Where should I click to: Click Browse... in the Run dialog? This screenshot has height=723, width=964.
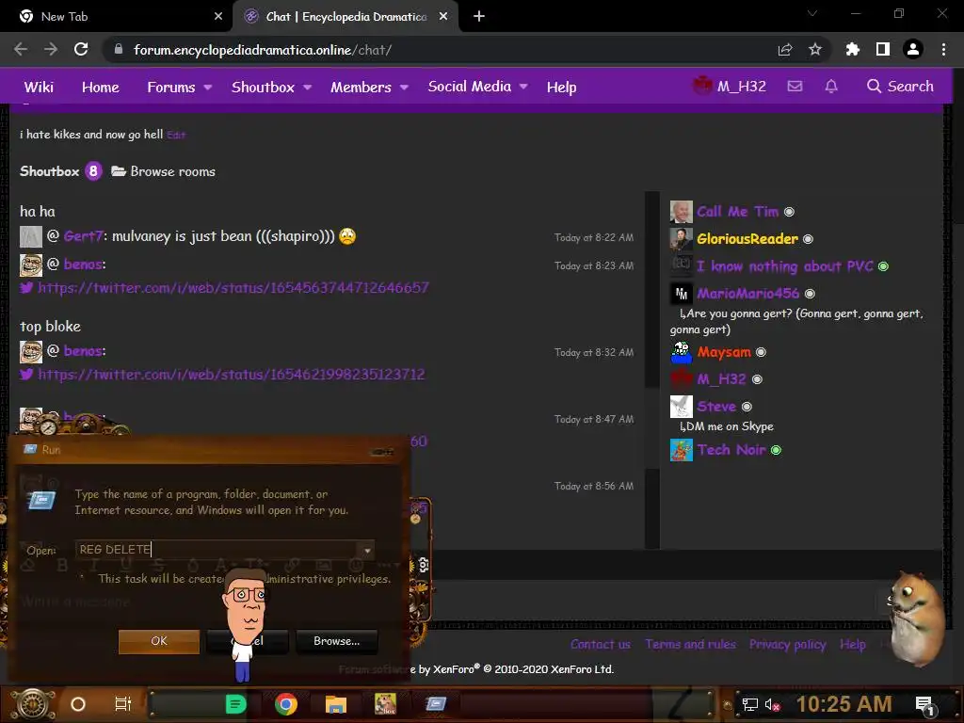(336, 640)
